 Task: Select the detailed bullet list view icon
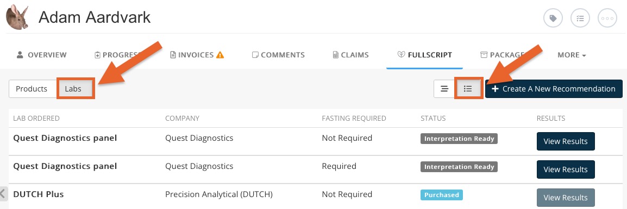(467, 89)
